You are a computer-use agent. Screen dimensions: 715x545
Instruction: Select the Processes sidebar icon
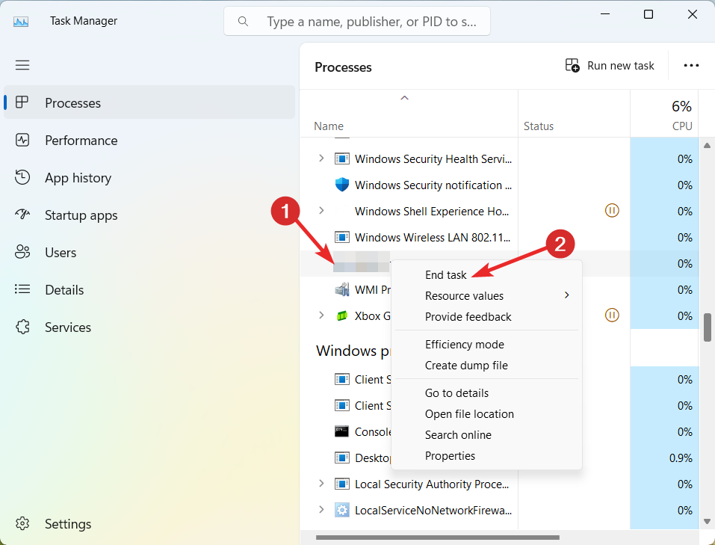(x=22, y=102)
